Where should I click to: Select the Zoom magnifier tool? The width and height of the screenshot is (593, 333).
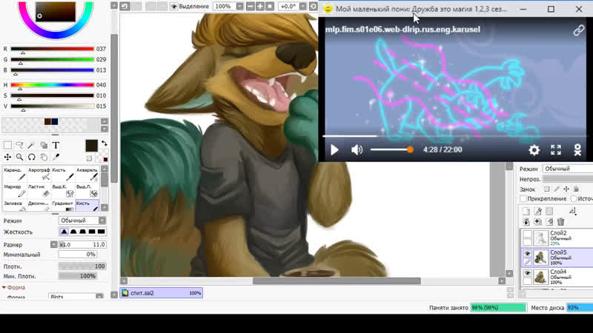20,157
